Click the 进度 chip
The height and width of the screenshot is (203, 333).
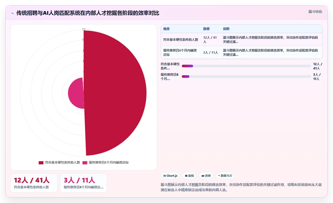pos(206,176)
